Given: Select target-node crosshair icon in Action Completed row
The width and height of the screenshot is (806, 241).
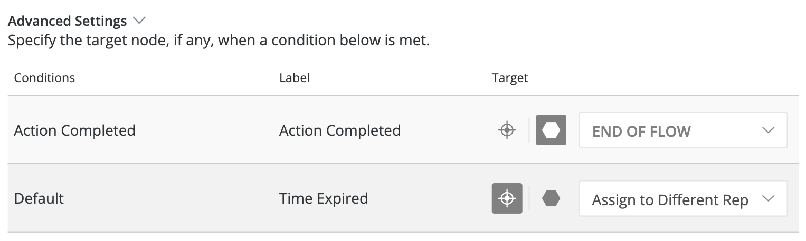Looking at the screenshot, I should pos(507,130).
